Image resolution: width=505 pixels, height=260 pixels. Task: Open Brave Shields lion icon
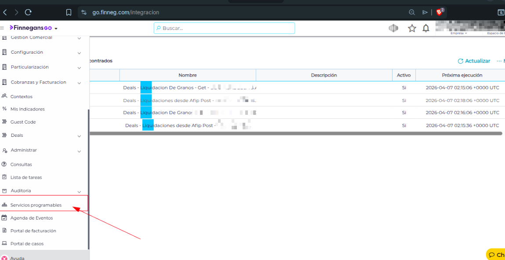[x=440, y=12]
